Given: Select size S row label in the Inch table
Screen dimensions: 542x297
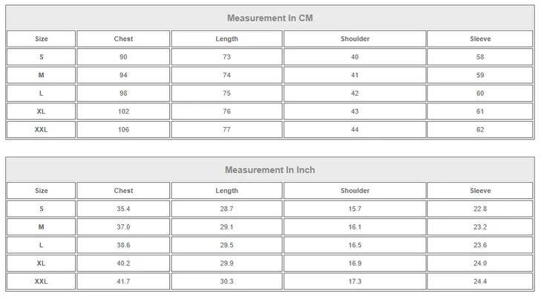Looking at the screenshot, I should 42,209.
